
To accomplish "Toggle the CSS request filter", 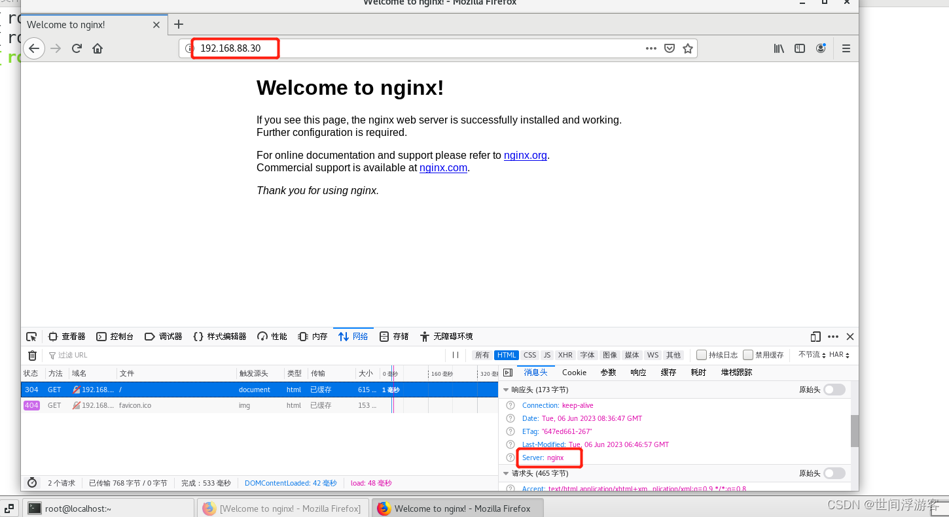I will pos(530,356).
